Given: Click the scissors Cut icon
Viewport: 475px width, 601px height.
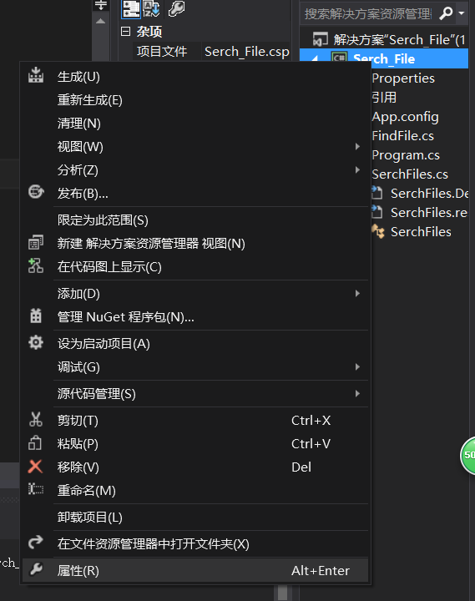Looking at the screenshot, I should pyautogui.click(x=36, y=419).
